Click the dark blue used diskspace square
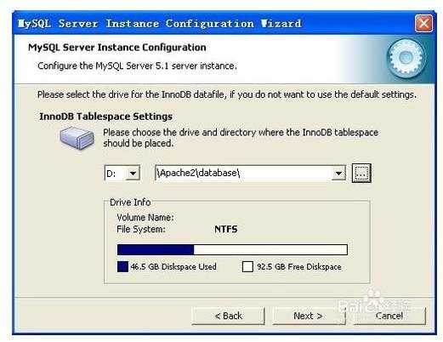 pos(122,266)
